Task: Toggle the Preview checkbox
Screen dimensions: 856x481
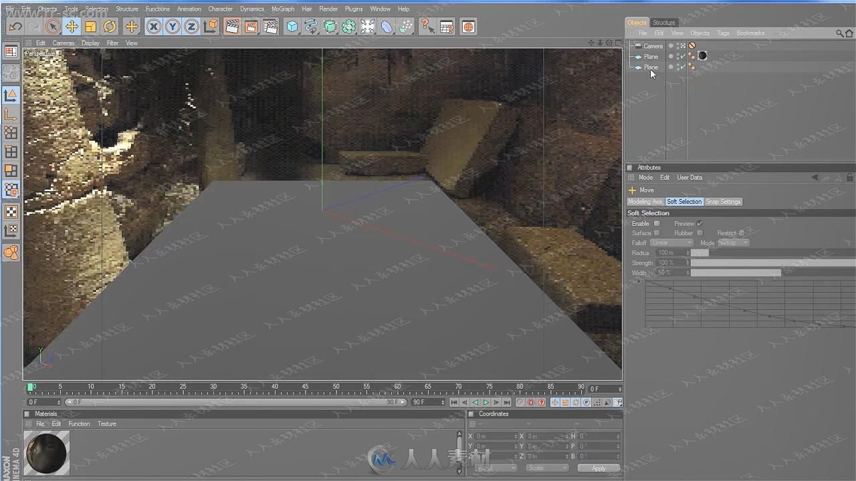Action: point(700,223)
